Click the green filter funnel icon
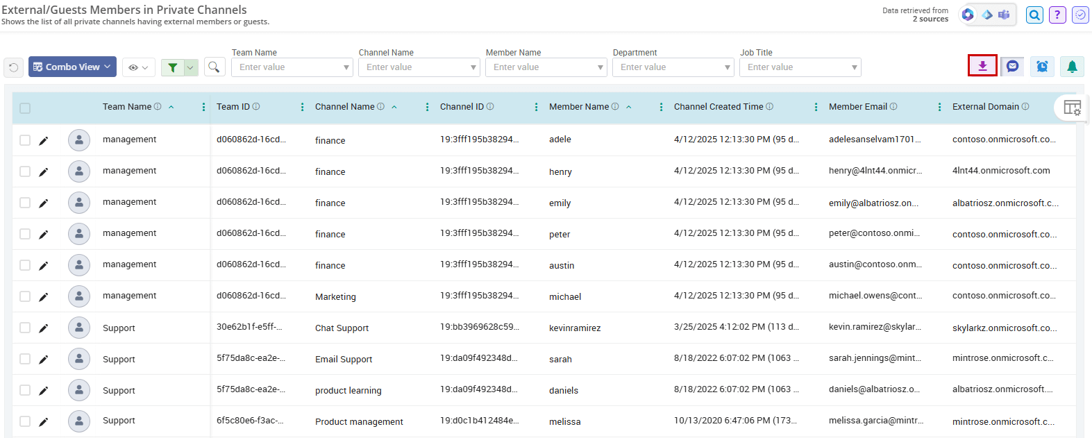Screen dimensions: 1092x438 pos(172,67)
